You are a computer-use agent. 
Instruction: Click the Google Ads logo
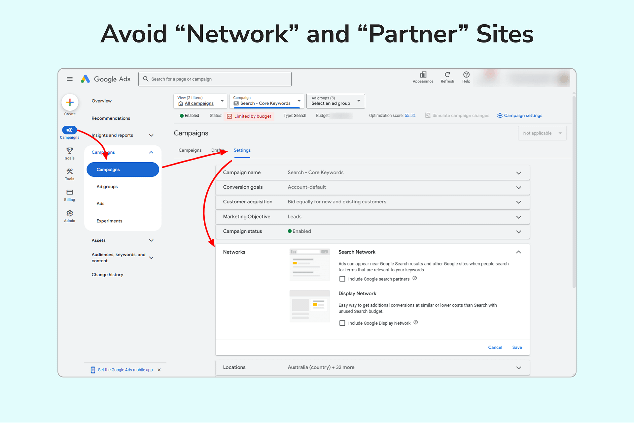tap(106, 79)
